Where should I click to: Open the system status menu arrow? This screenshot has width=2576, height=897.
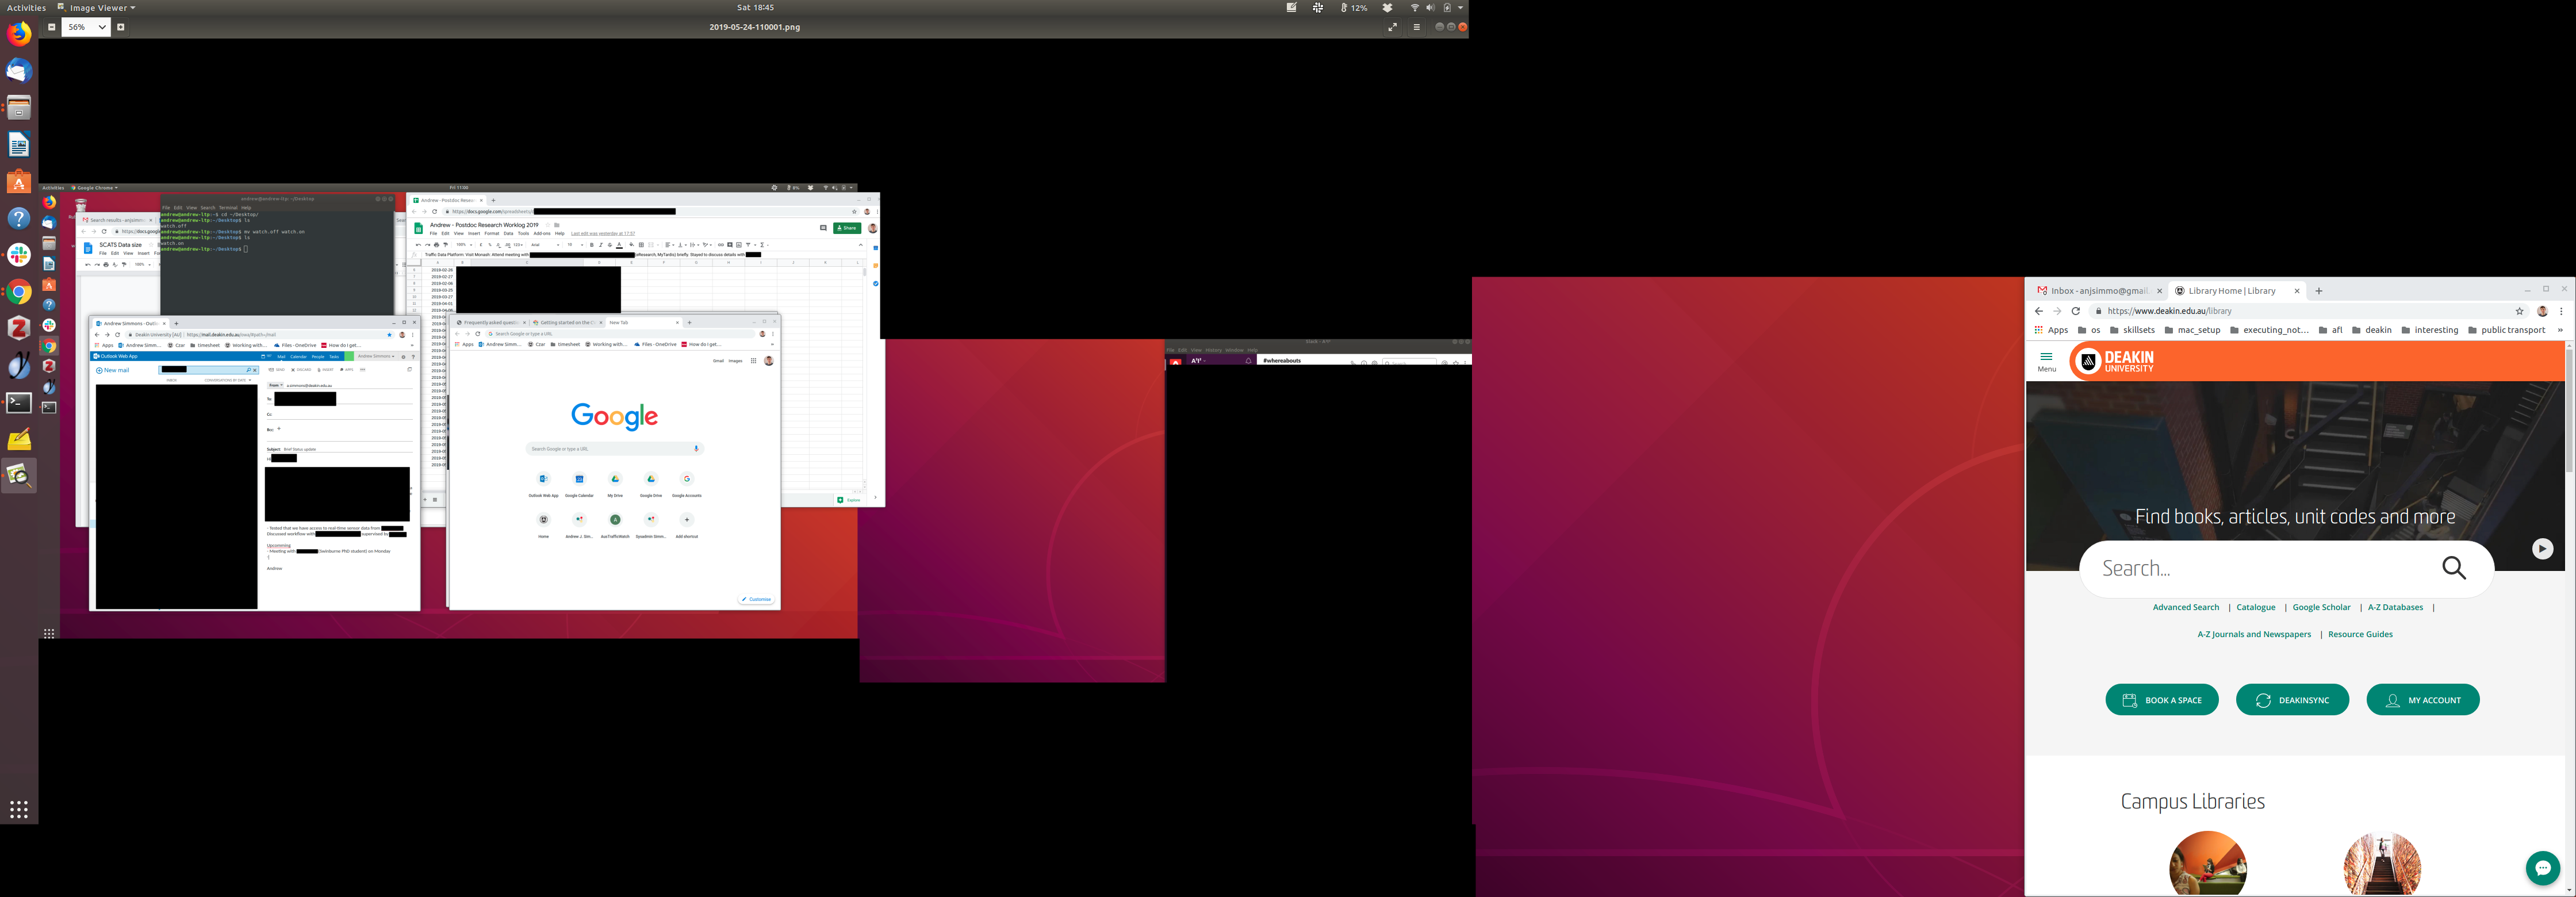point(1460,7)
